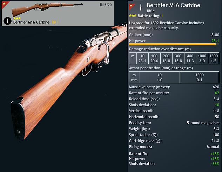222x172 pixels.
Task: Click the three yellow stars on the weapon card
Action: click(x=17, y=18)
